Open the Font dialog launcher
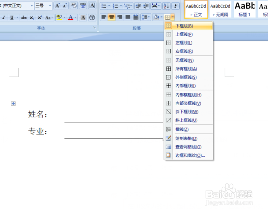 click(x=94, y=27)
